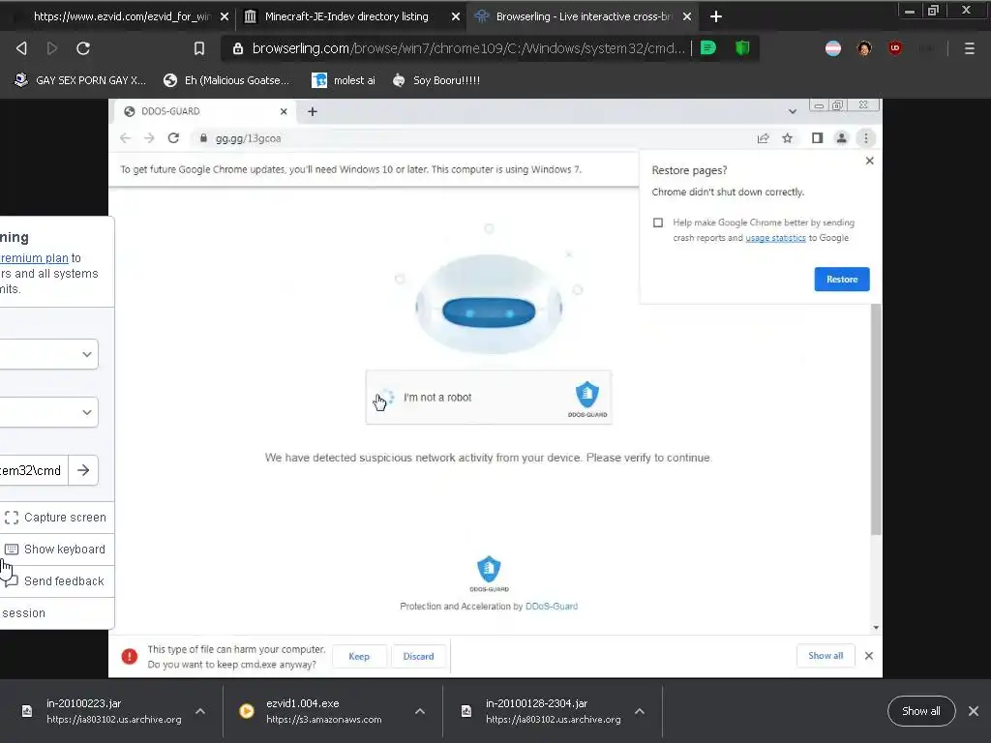Click the inner Chrome back arrow
Image resolution: width=991 pixels, height=743 pixels.
tap(125, 137)
